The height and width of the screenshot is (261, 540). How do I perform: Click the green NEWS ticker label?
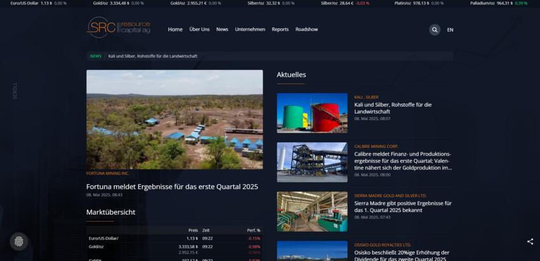click(96, 56)
